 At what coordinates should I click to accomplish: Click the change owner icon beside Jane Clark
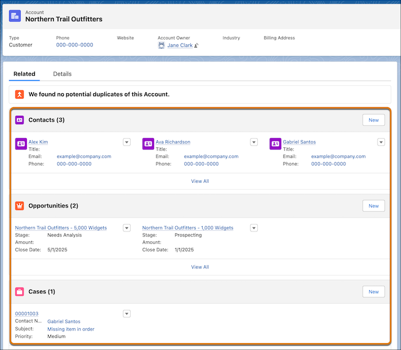pos(196,45)
